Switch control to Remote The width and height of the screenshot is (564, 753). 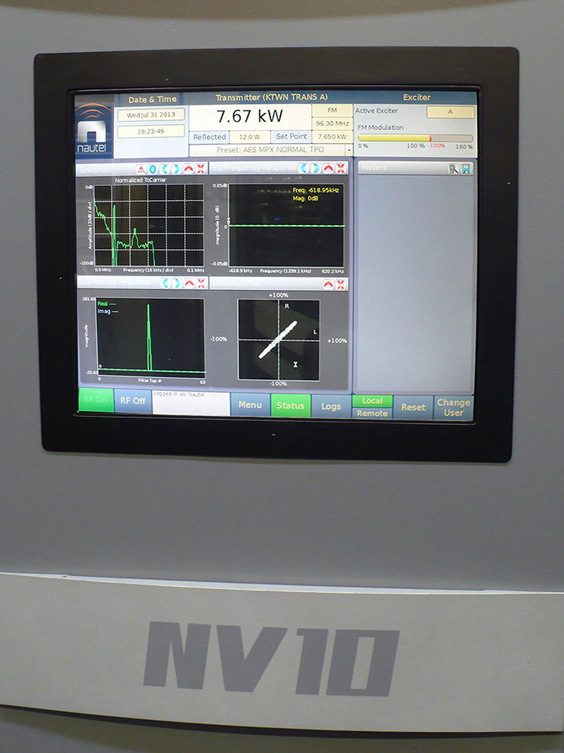click(x=372, y=413)
